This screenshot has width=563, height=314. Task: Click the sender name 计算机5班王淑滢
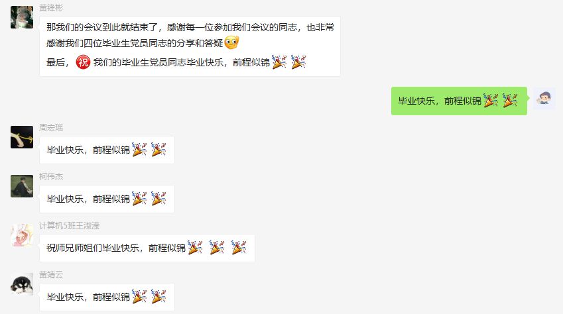tap(70, 226)
